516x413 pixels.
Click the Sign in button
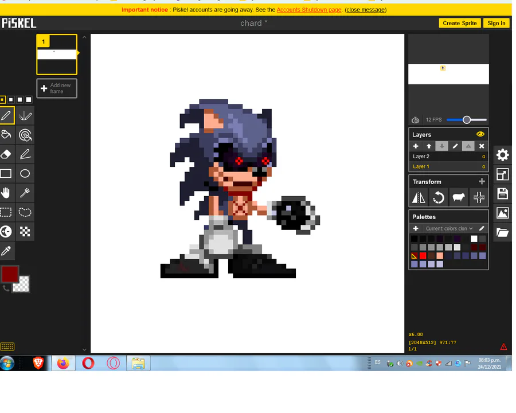[x=497, y=23]
